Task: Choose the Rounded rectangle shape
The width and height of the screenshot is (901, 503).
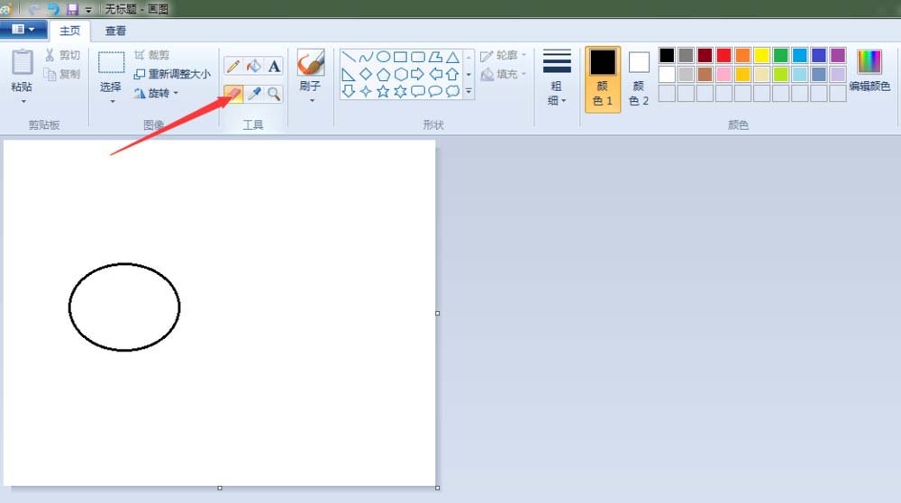Action: [418, 57]
